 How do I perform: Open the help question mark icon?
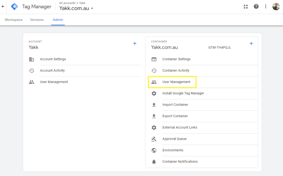coord(256,7)
